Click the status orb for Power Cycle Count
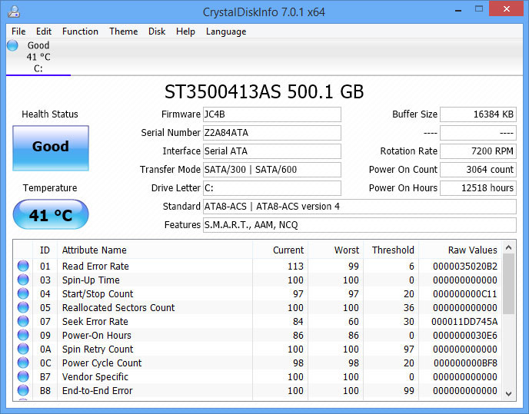The height and width of the screenshot is (414, 529). 23,363
